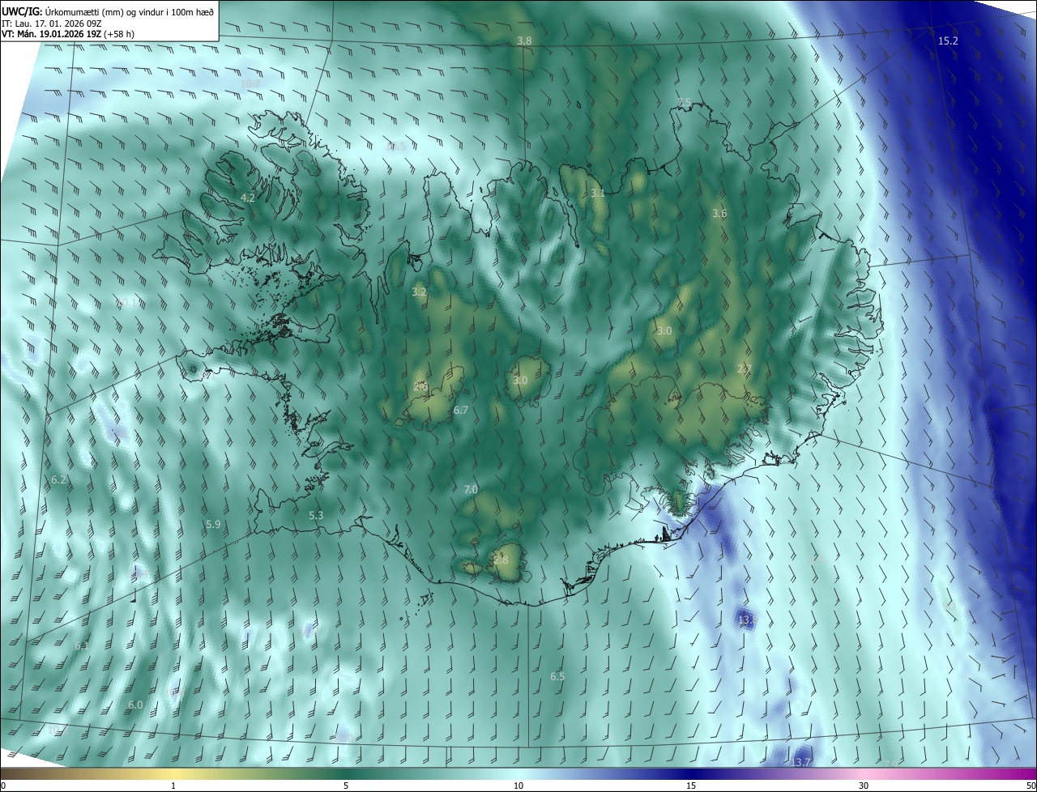This screenshot has height=792, width=1037.
Task: Click the 6.0 value at the lower left
Action: [x=135, y=705]
